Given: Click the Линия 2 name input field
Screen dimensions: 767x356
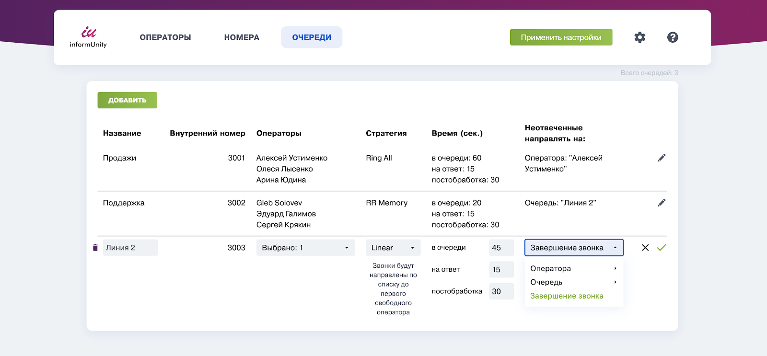Looking at the screenshot, I should coord(130,248).
